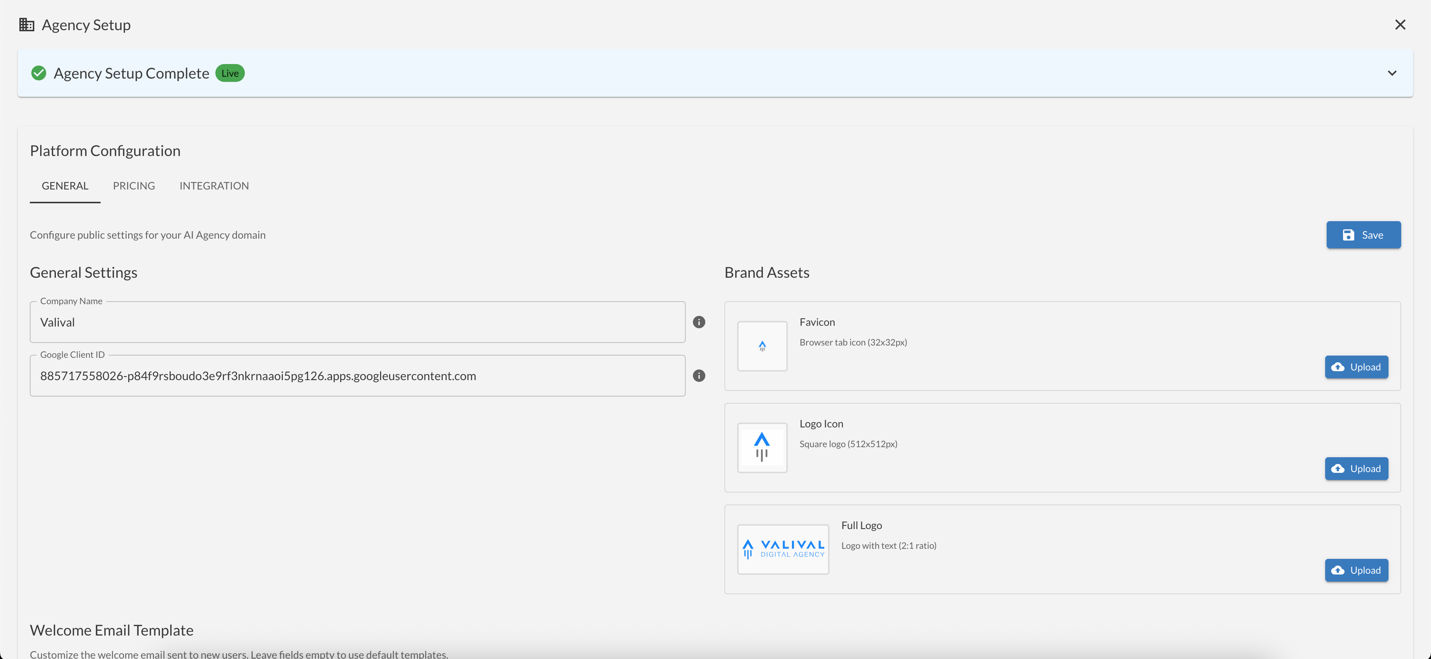The height and width of the screenshot is (659, 1431).
Task: Click info icon beside Company Name field
Action: pos(699,322)
